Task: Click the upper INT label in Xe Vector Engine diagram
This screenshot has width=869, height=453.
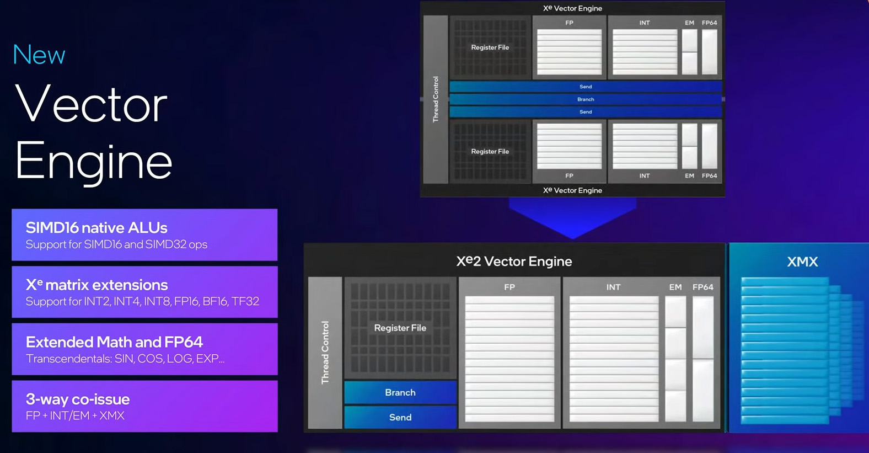Action: coord(645,23)
